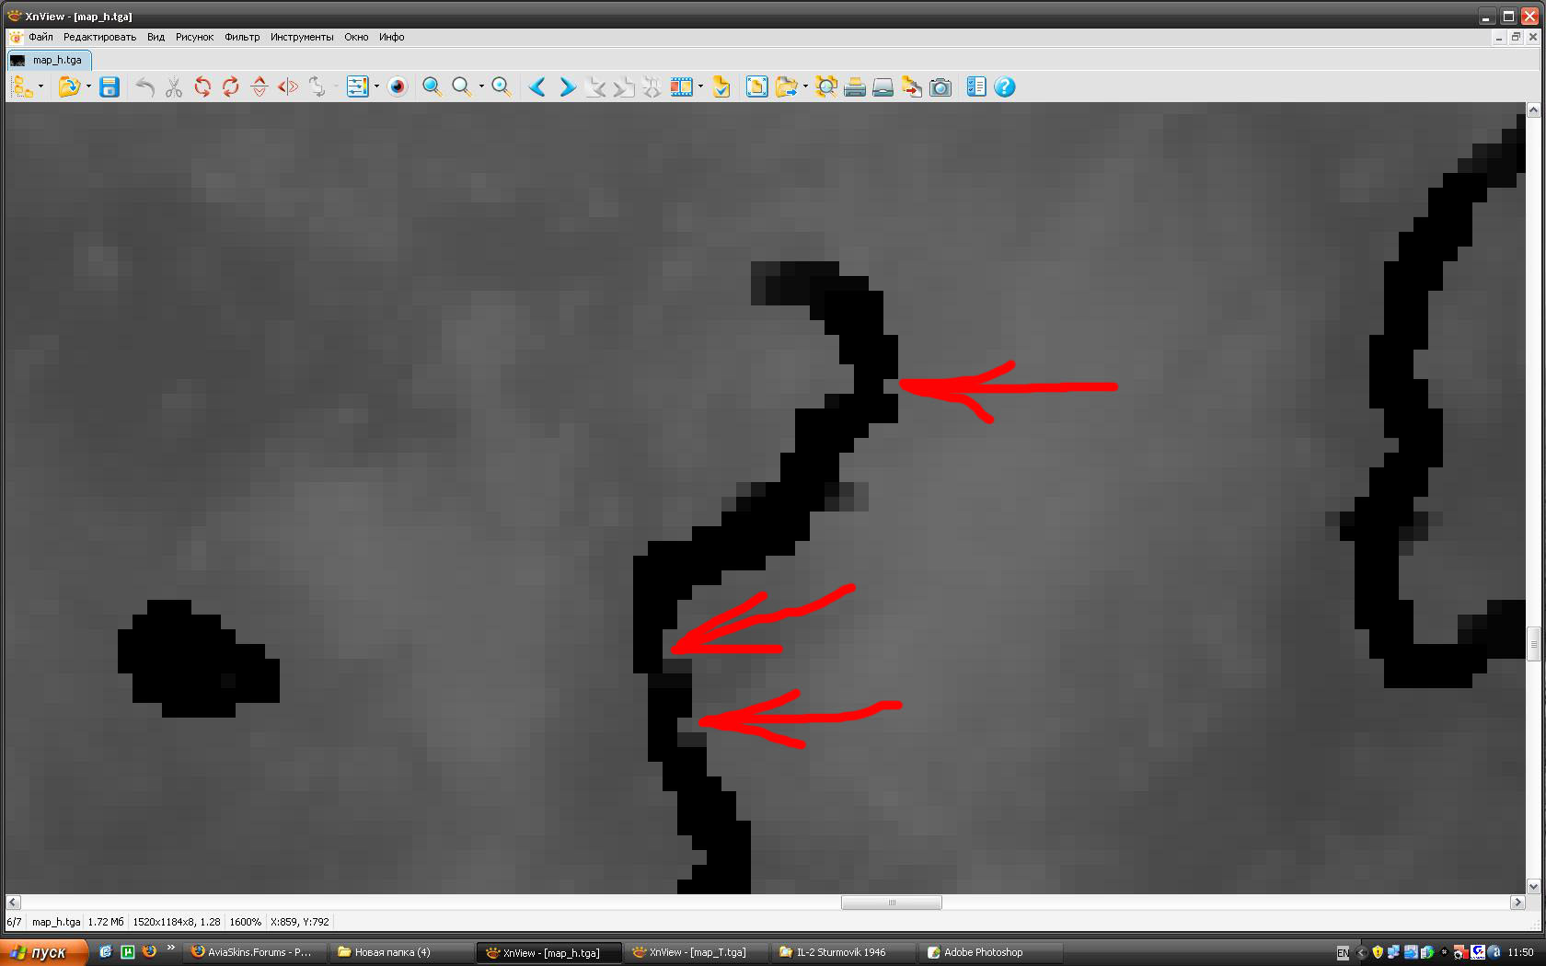This screenshot has width=1546, height=966.
Task: Click the EN language indicator in tray
Action: tap(1343, 952)
